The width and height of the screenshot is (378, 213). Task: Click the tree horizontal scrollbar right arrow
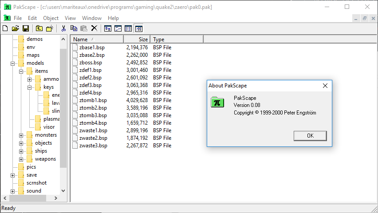(56, 198)
